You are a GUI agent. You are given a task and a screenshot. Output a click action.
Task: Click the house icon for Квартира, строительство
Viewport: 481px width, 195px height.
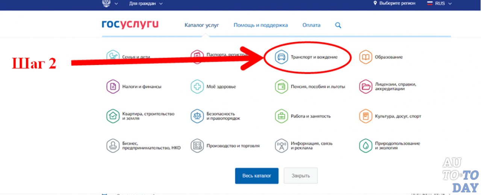tap(113, 116)
